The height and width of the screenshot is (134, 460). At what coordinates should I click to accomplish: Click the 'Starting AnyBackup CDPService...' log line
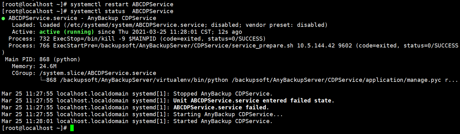click(228, 114)
